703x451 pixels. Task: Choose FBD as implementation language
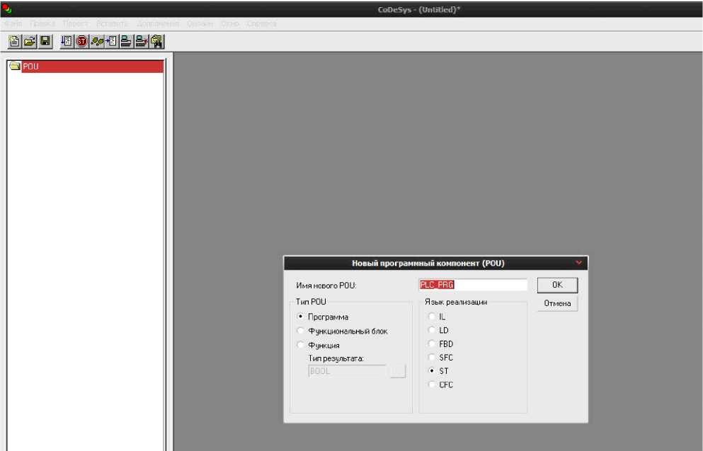tap(432, 344)
